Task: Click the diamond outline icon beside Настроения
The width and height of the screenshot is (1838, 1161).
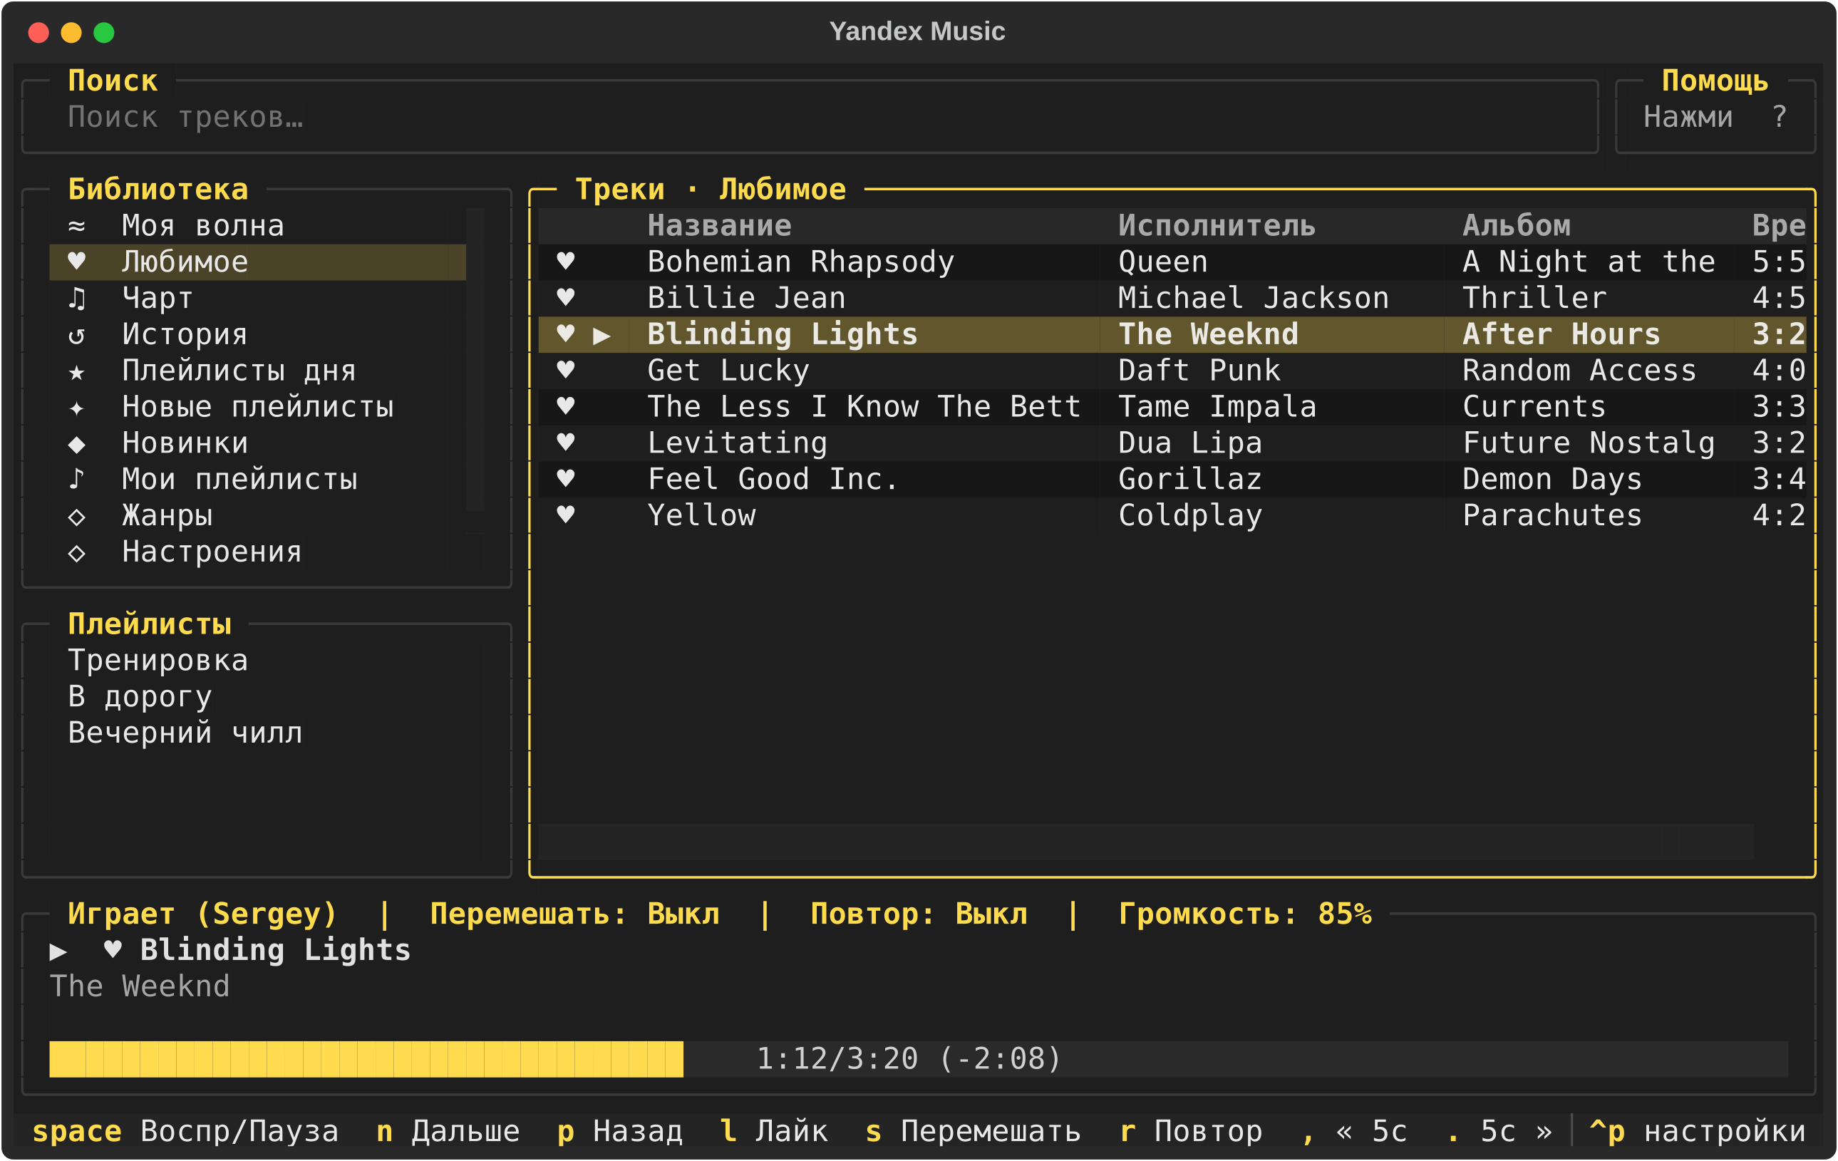Action: (x=76, y=552)
